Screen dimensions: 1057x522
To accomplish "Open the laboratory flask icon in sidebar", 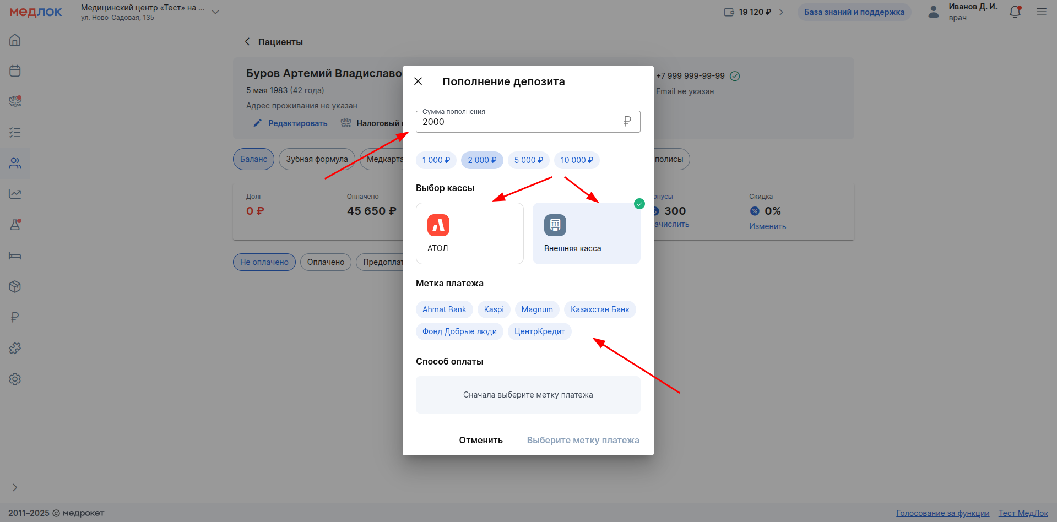I will click(15, 225).
